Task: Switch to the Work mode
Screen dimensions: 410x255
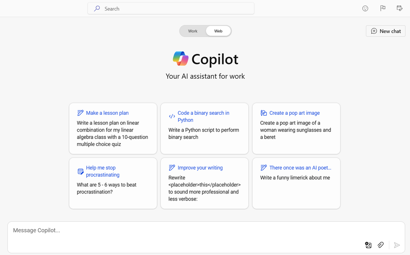Action: point(193,31)
